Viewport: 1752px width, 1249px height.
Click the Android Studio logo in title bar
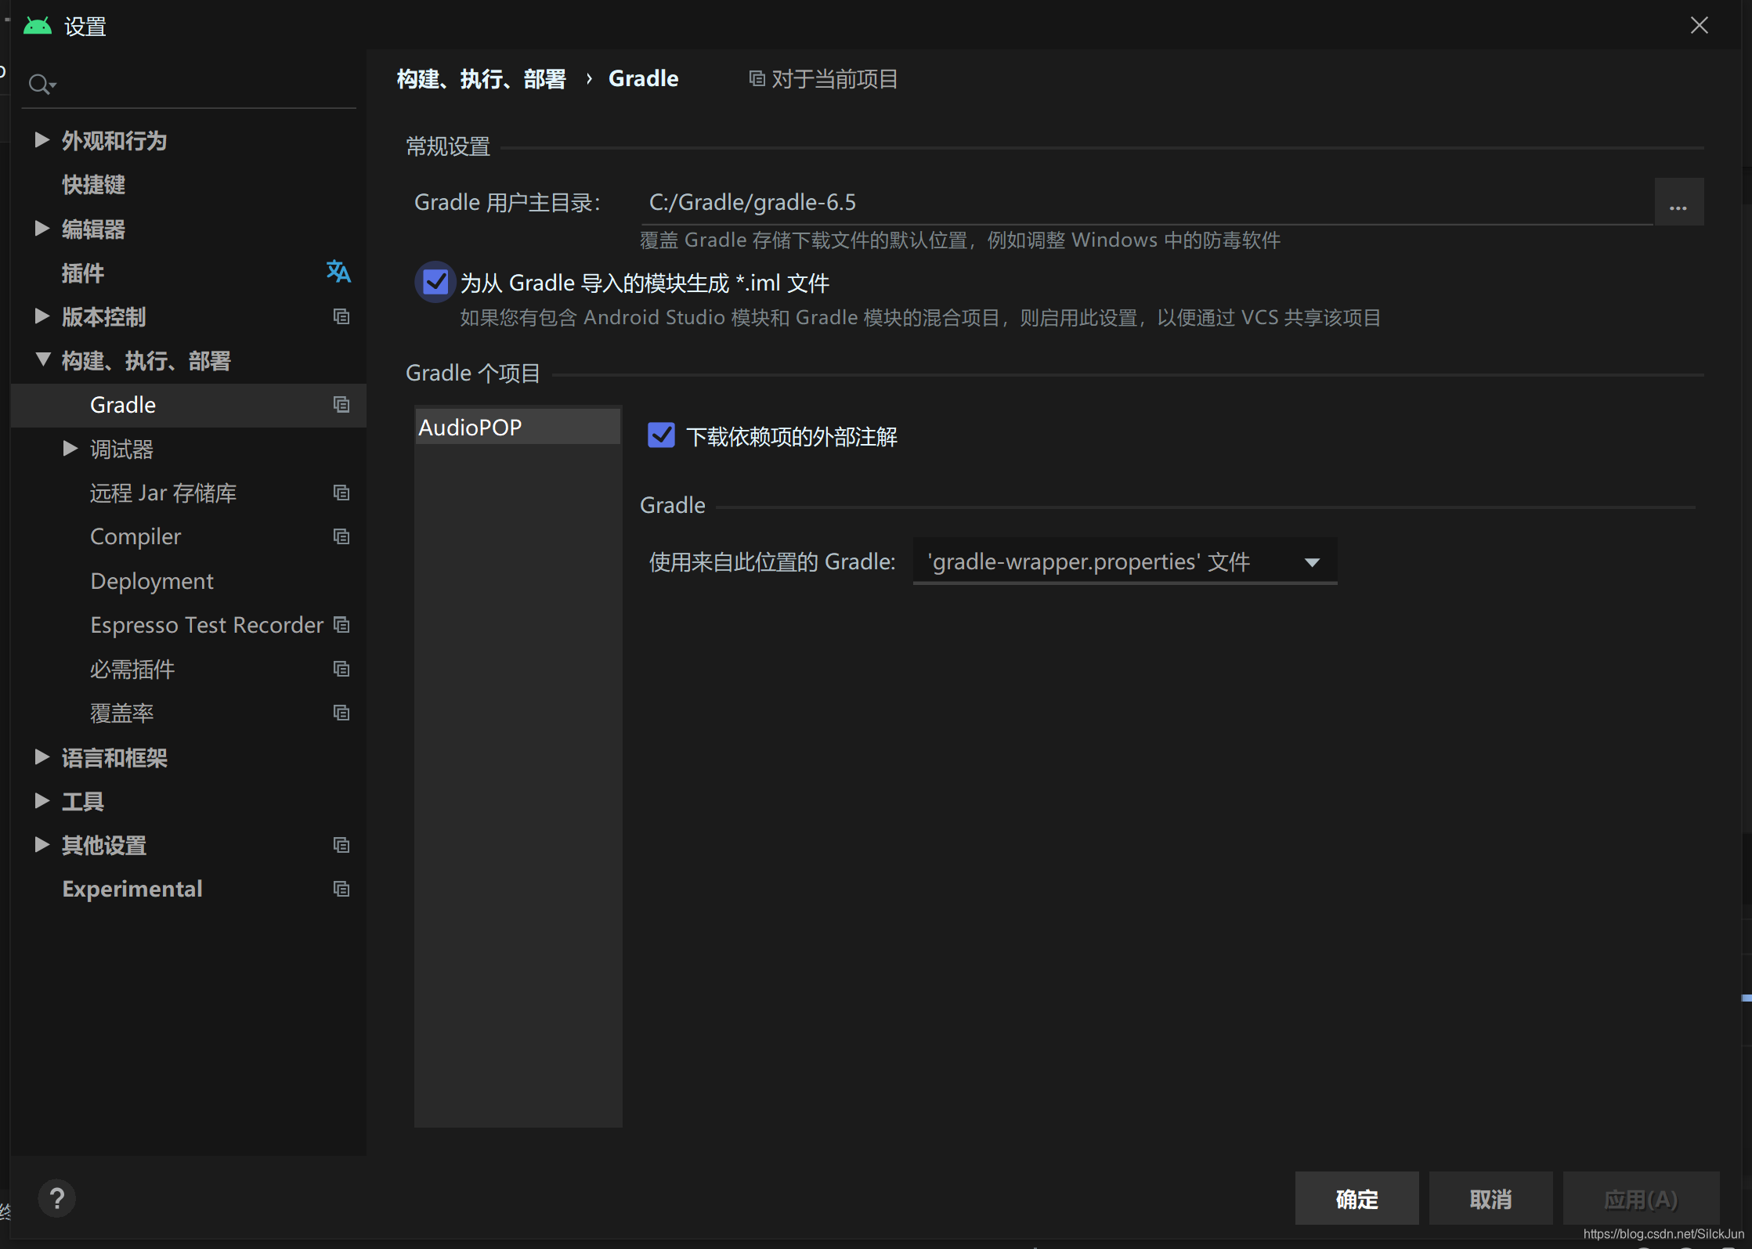coord(38,26)
